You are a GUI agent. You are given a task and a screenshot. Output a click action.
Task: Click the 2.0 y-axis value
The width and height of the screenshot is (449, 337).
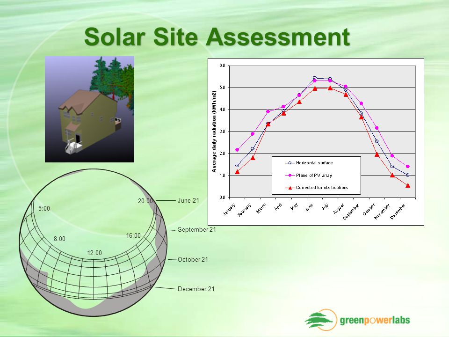[x=223, y=154]
